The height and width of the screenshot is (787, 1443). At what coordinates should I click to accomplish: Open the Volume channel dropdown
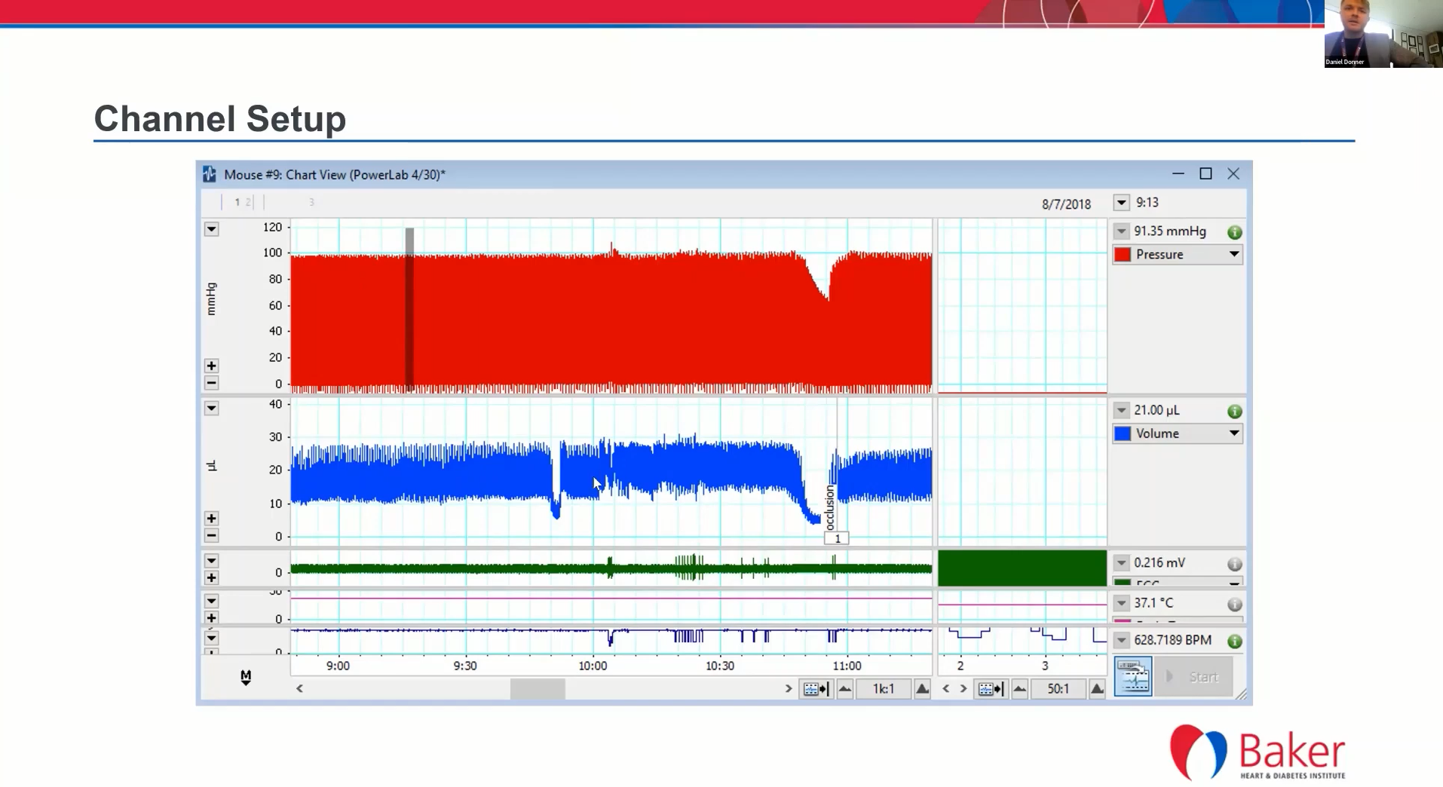pos(1233,433)
